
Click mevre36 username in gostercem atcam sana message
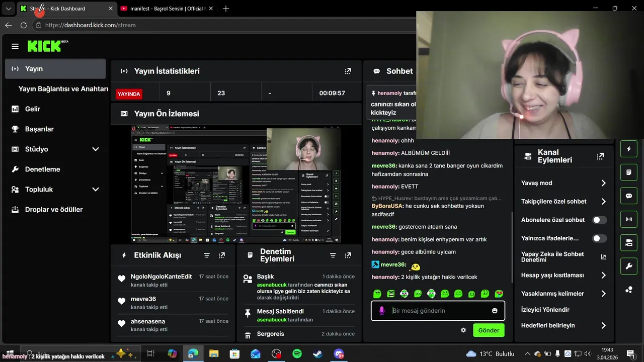tap(384, 227)
